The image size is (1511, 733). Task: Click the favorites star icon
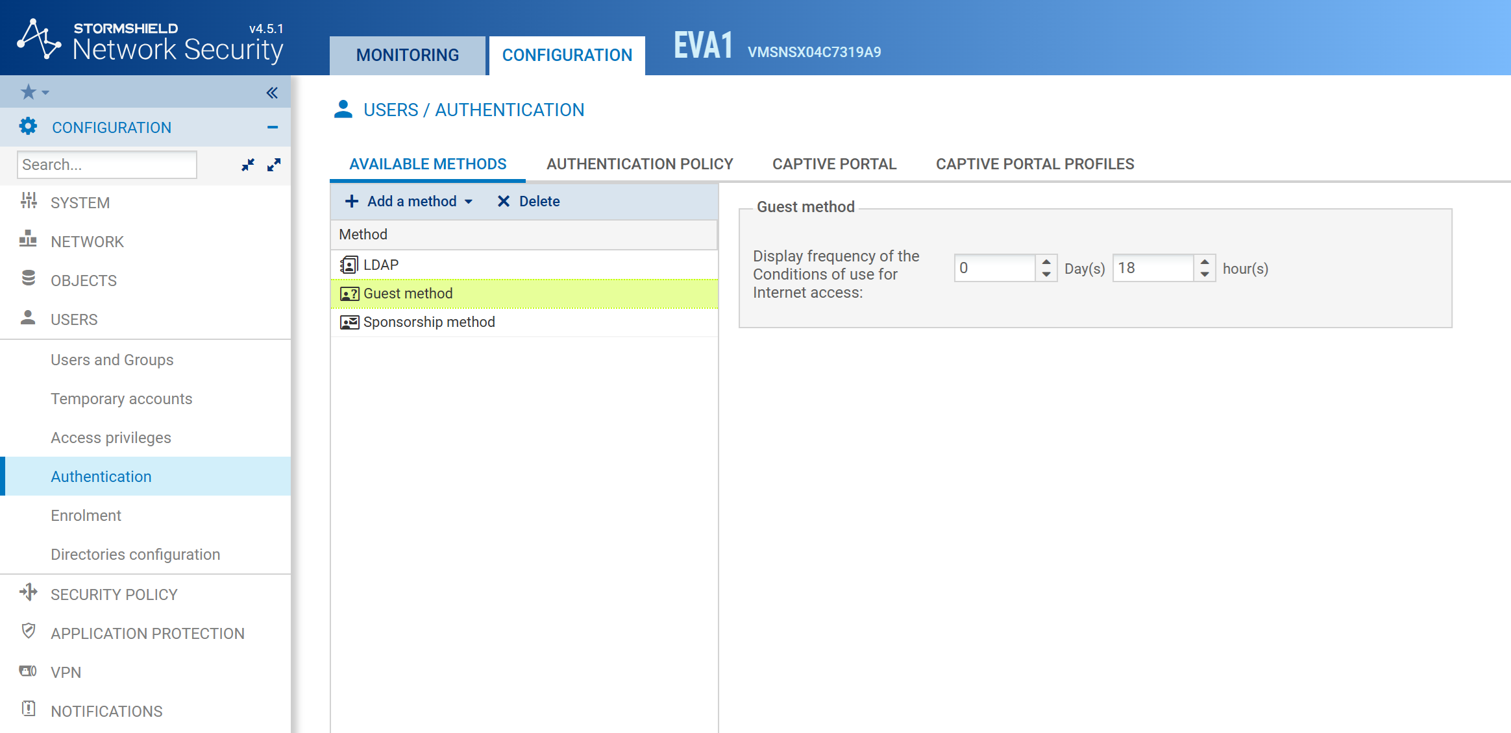tap(29, 92)
